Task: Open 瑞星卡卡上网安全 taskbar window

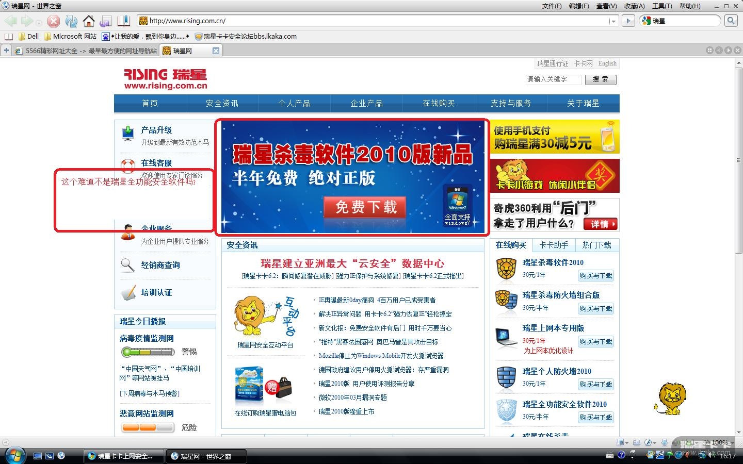Action: tap(124, 456)
